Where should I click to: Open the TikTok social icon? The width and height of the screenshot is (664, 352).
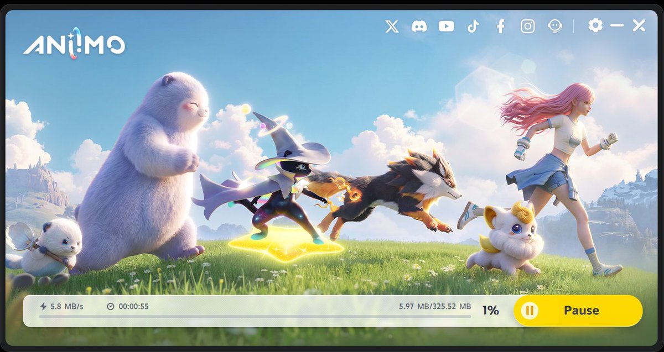pyautogui.click(x=473, y=26)
